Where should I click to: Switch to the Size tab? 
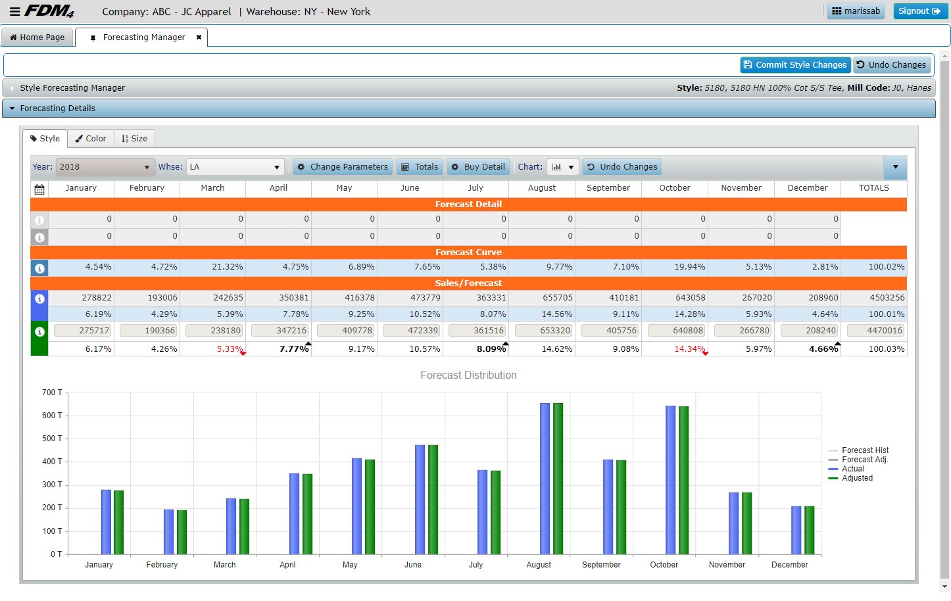point(134,139)
